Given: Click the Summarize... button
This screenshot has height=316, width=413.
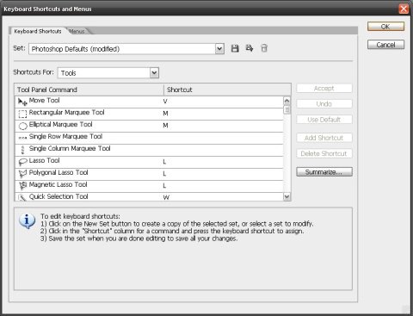Looking at the screenshot, I should [x=324, y=172].
